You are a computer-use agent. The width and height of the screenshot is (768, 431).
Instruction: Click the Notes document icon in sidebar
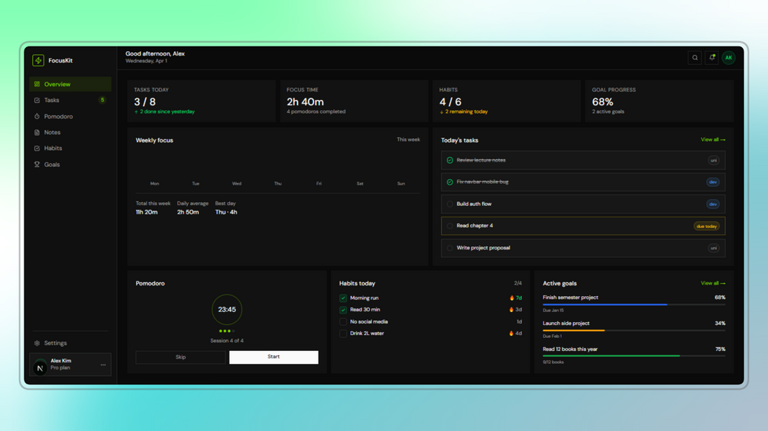tap(37, 133)
